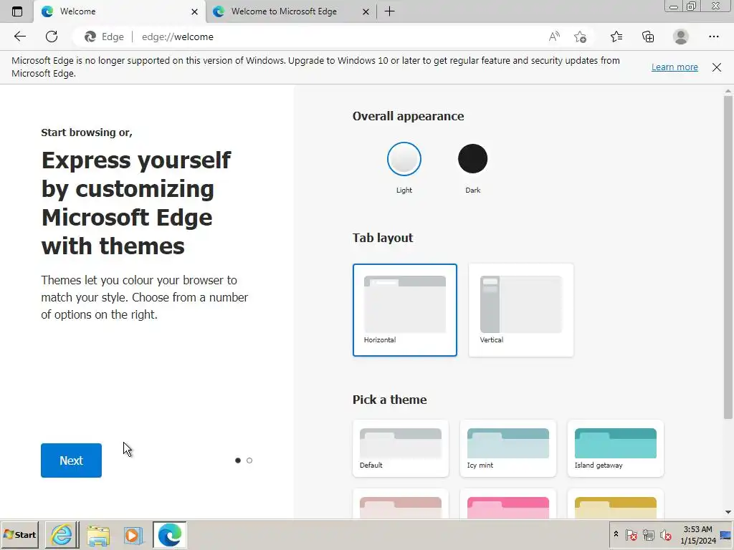Show hidden tray icons arrow
734x550 pixels.
[616, 534]
